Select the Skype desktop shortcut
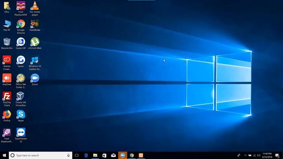Viewport: 283px width, 159px height. tap(21, 116)
